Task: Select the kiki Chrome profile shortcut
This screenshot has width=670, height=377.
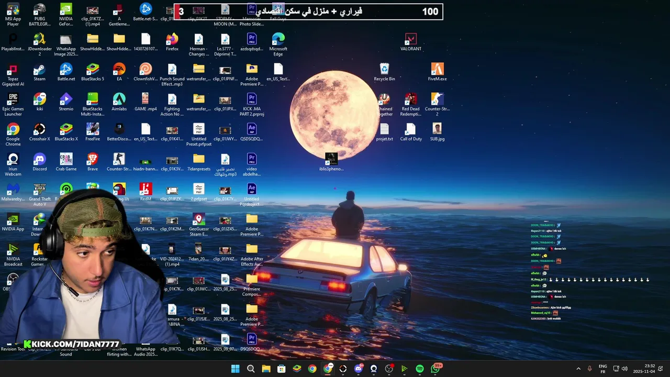Action: 39,102
